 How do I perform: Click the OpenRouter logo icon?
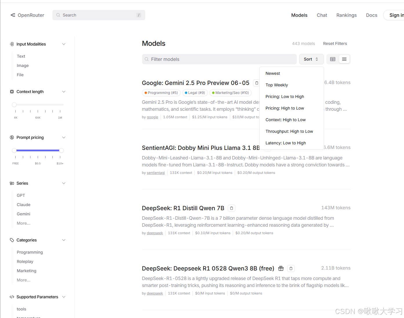click(13, 15)
